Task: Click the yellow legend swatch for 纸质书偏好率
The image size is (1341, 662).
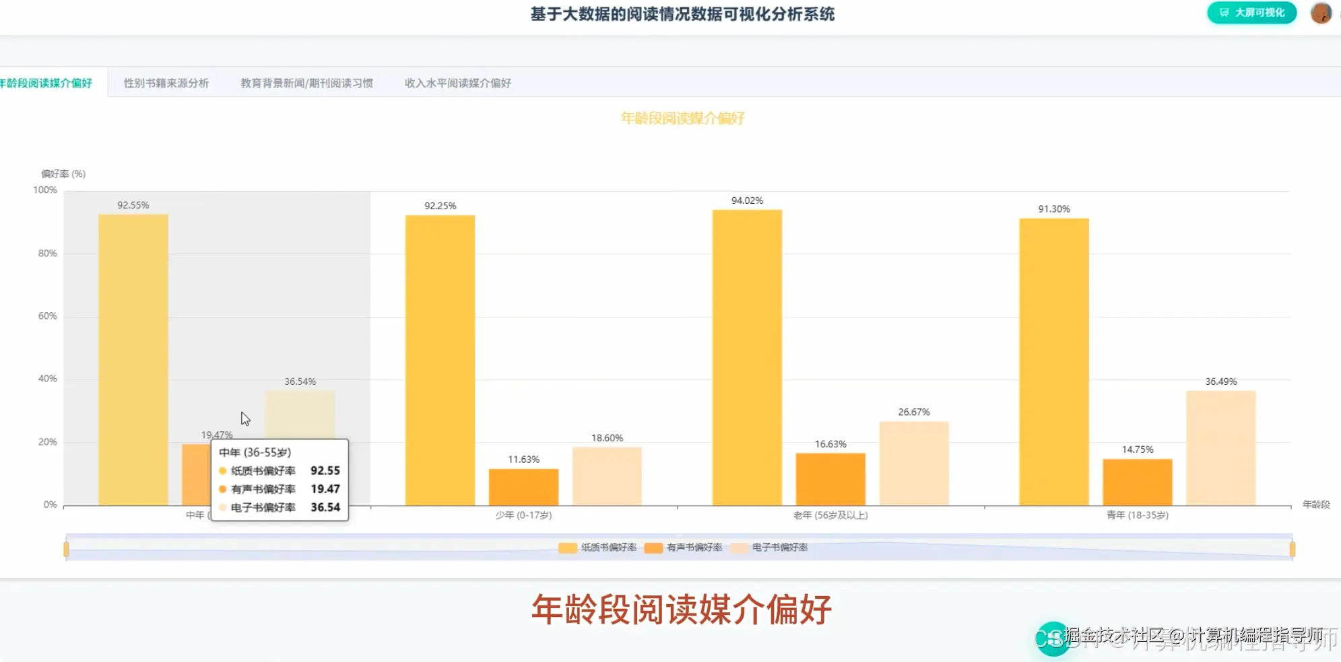Action: pos(568,548)
